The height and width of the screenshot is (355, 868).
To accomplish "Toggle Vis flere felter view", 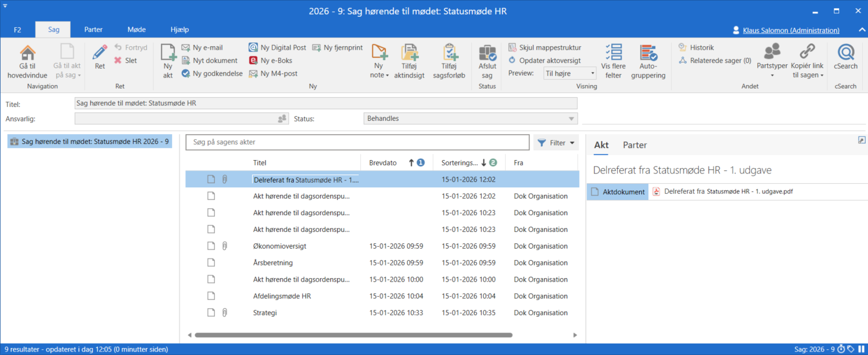I will (x=613, y=54).
